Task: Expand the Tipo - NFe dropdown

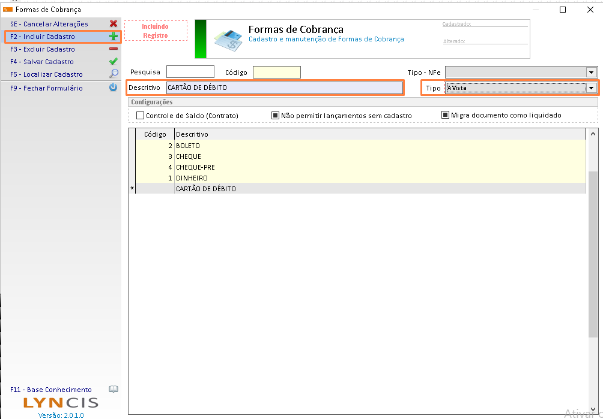Action: click(x=592, y=73)
